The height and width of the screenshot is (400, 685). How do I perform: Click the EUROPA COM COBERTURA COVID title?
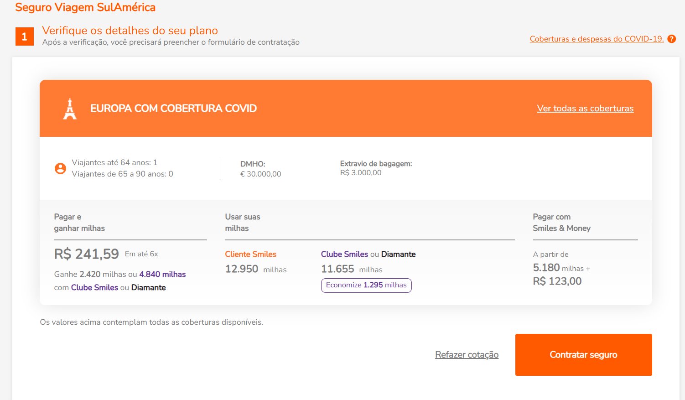click(x=173, y=109)
